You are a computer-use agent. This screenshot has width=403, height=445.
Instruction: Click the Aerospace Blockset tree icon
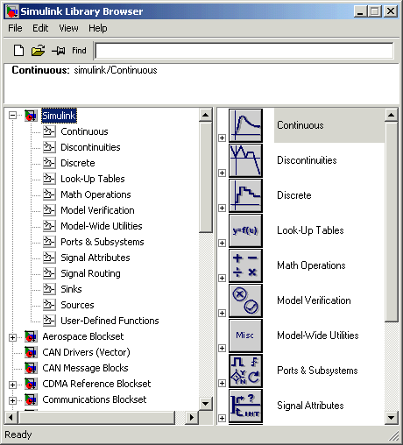coord(31,336)
